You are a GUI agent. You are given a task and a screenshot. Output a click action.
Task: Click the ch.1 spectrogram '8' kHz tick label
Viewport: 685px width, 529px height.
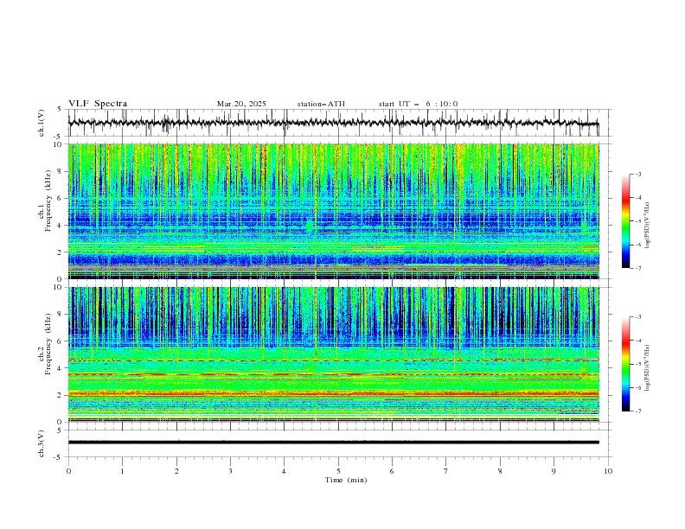coord(61,171)
